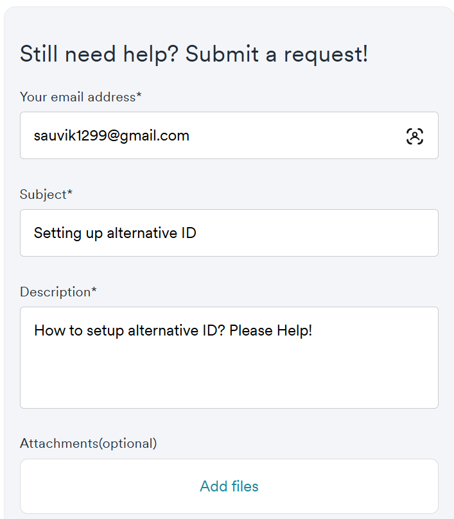Focus the Description text area
This screenshot has width=454, height=519.
point(229,357)
